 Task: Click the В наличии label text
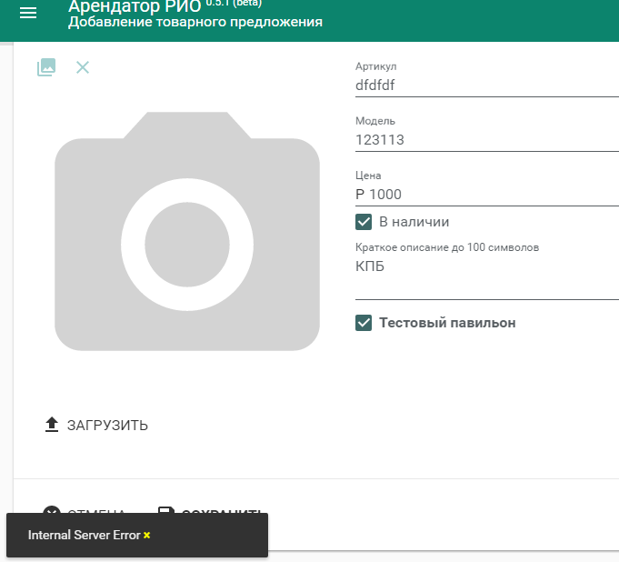click(414, 222)
